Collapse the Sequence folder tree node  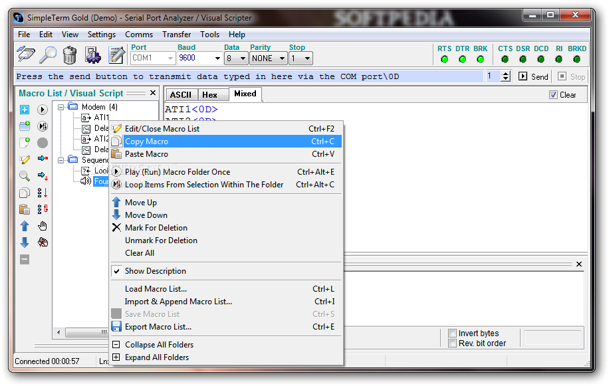pos(61,160)
